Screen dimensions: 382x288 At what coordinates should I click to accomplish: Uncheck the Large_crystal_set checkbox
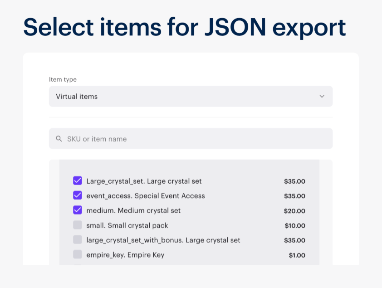pos(78,181)
